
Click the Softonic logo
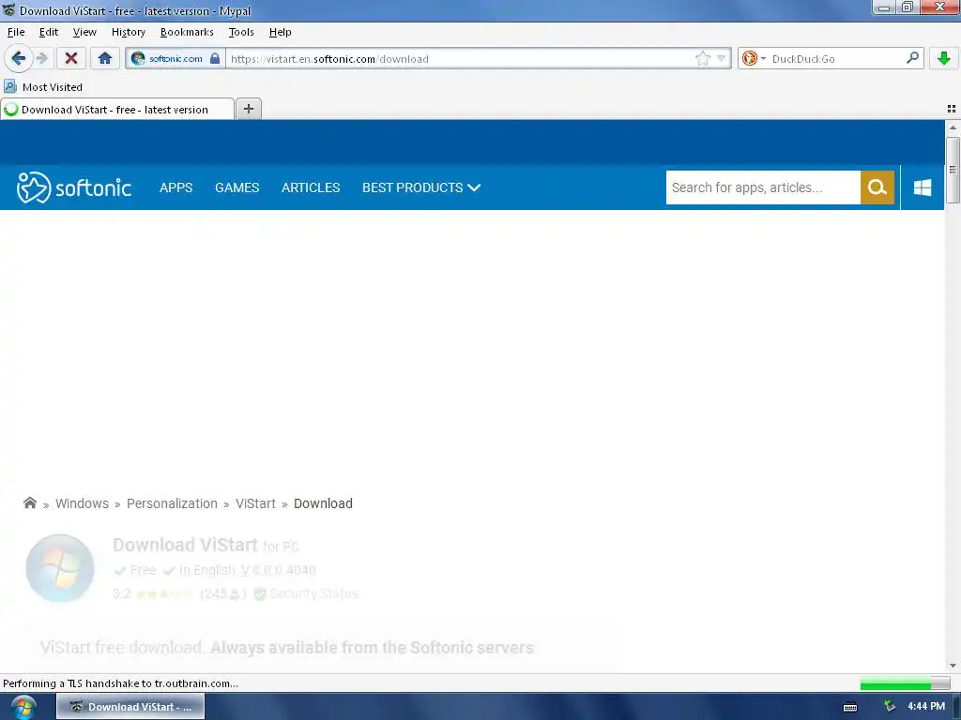(x=73, y=187)
